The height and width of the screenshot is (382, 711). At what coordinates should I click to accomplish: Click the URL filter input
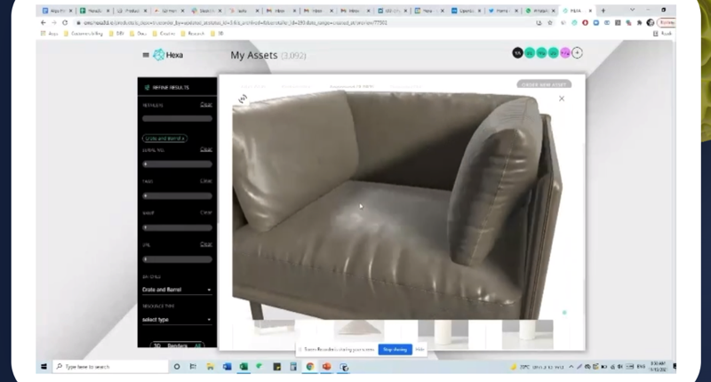pos(177,259)
